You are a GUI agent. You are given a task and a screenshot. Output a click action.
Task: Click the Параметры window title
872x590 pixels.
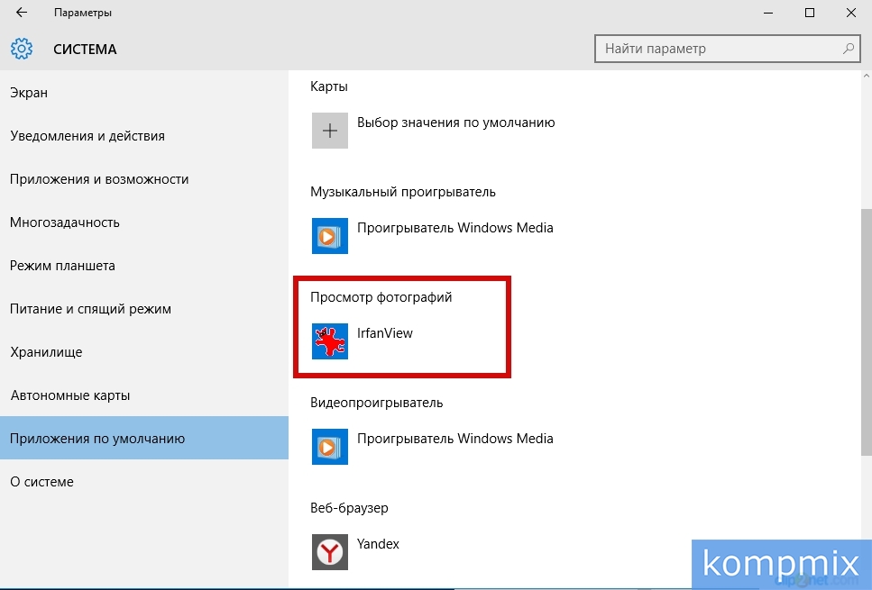(83, 13)
